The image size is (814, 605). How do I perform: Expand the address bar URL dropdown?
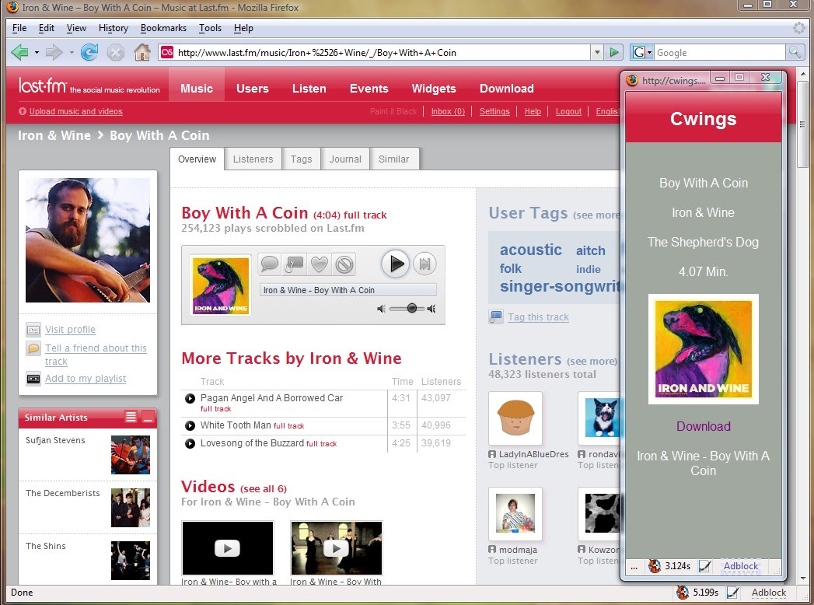tap(597, 52)
